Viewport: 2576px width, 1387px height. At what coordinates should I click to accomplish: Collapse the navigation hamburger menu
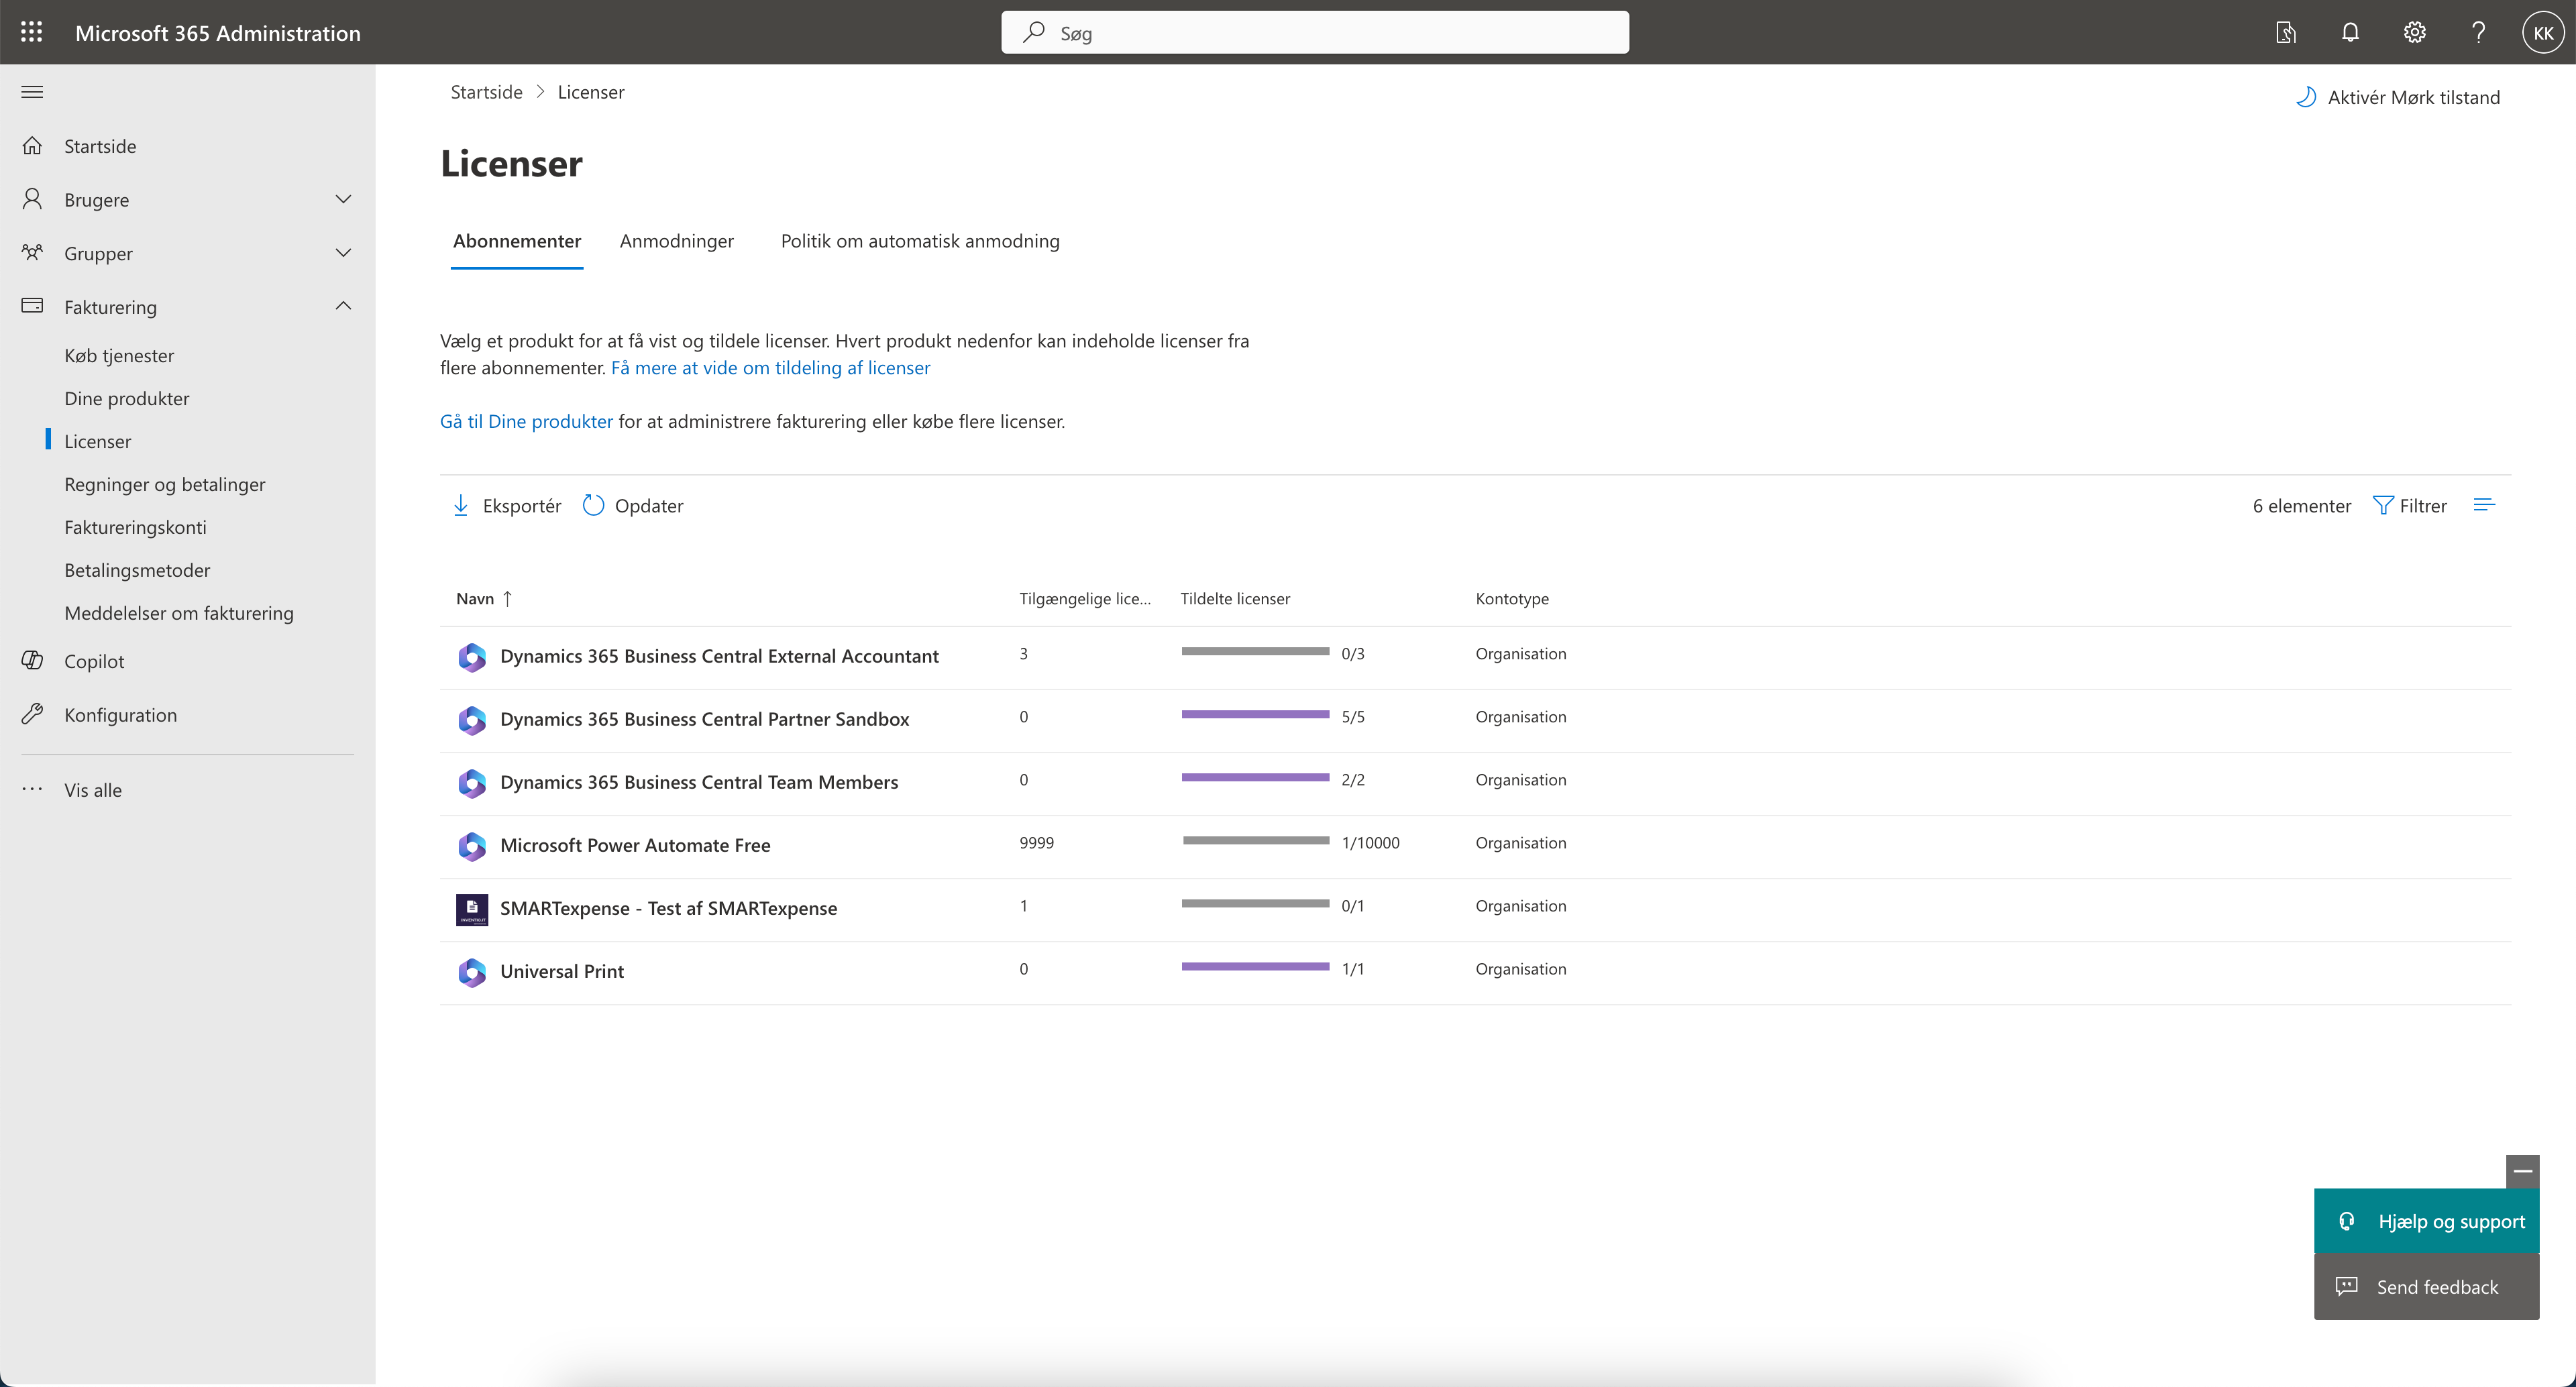click(x=32, y=92)
